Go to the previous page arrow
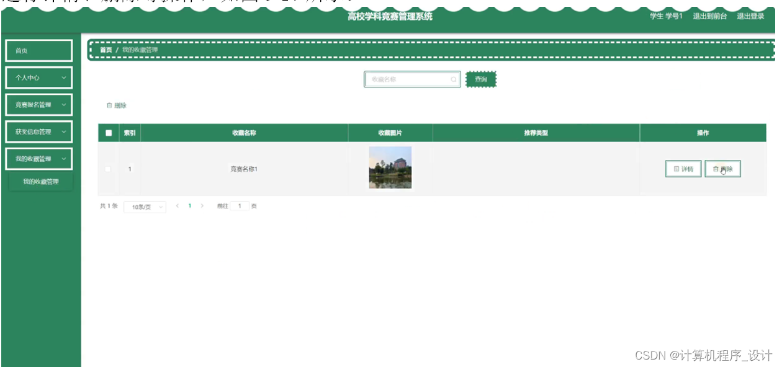The image size is (782, 367). (x=179, y=206)
